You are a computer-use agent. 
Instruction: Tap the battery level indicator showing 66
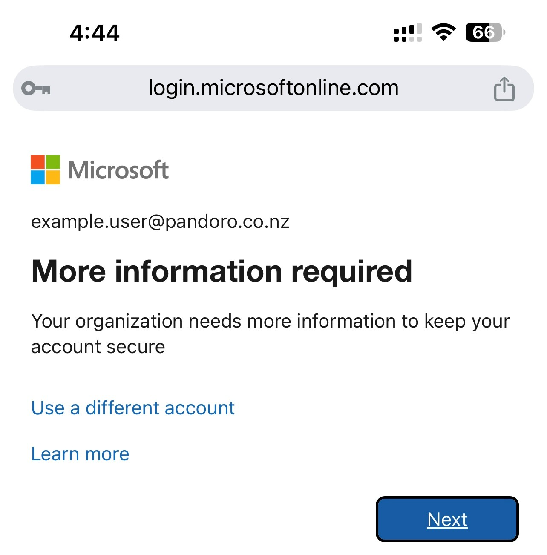pyautogui.click(x=484, y=32)
